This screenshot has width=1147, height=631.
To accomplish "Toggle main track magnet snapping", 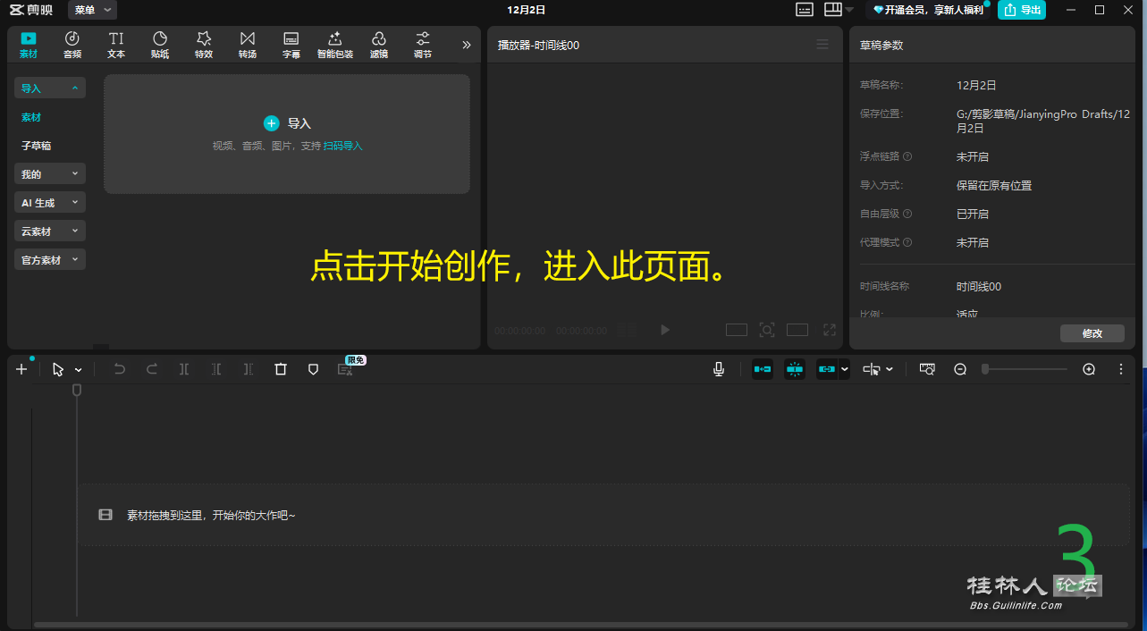I will coord(763,369).
